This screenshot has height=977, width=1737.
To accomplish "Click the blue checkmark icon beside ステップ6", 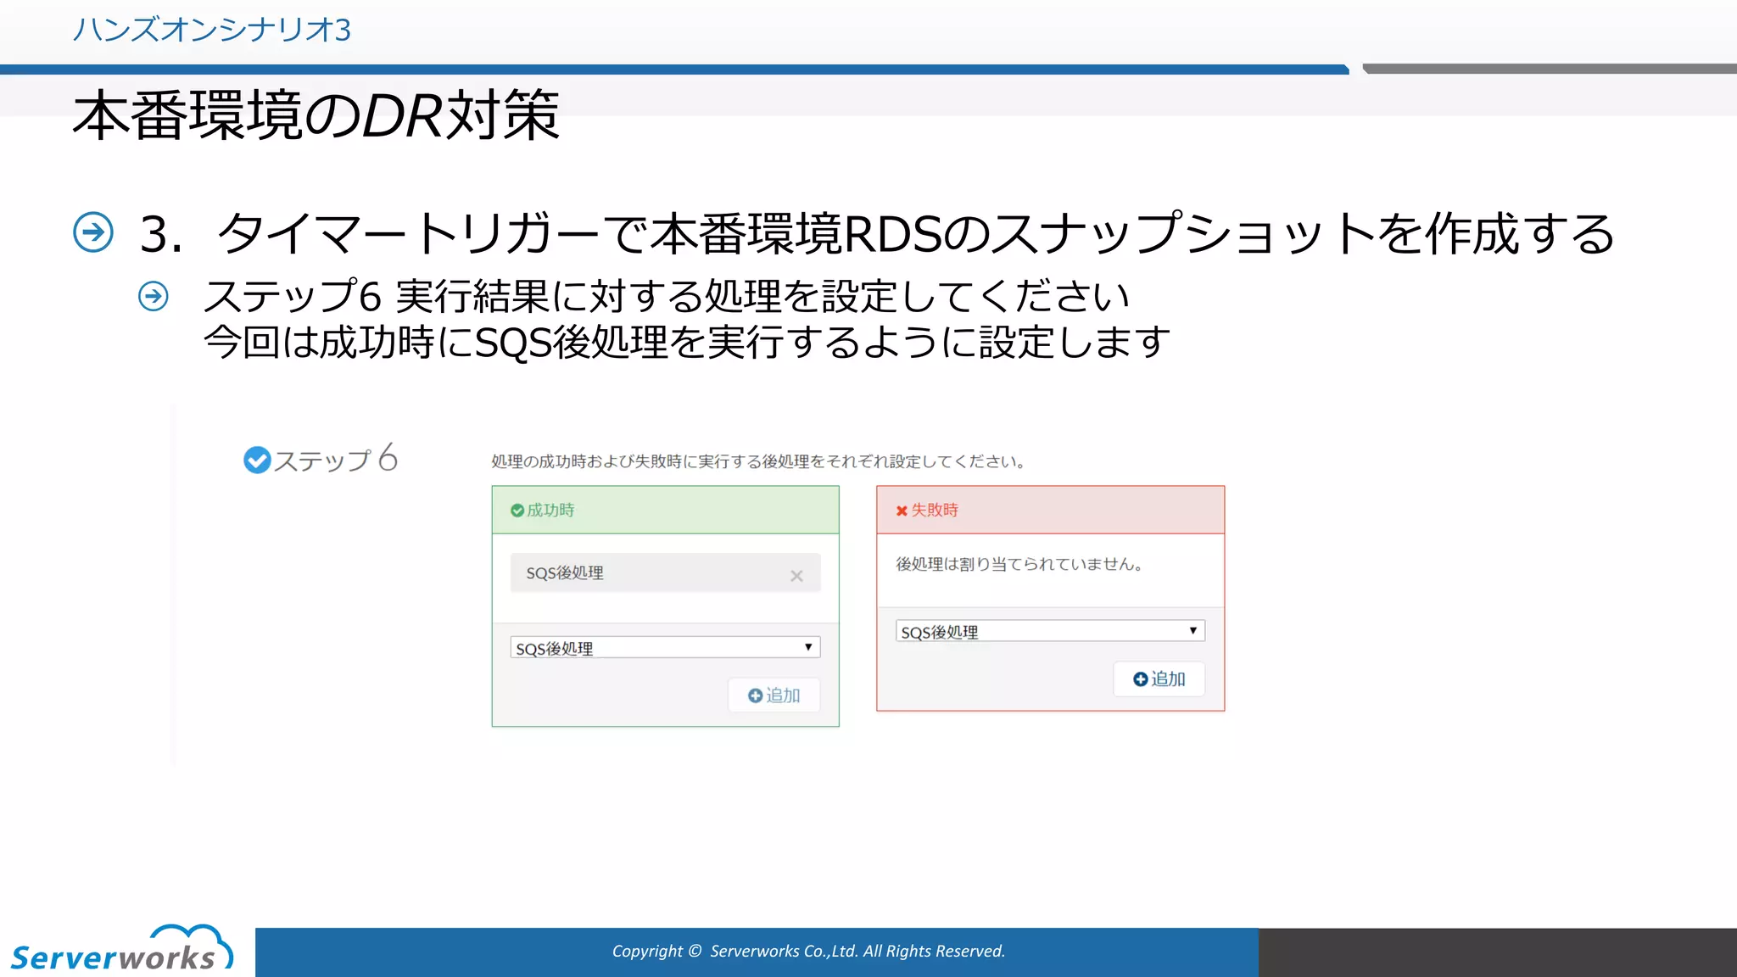I will pos(257,460).
